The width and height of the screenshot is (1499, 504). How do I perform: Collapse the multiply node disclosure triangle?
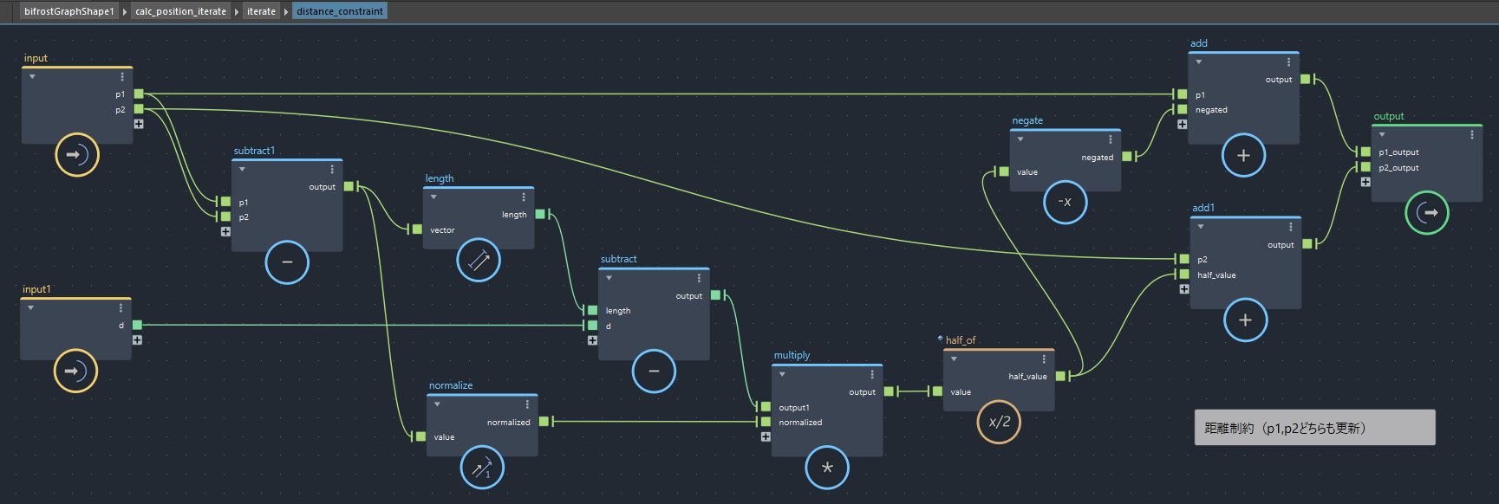tap(782, 375)
